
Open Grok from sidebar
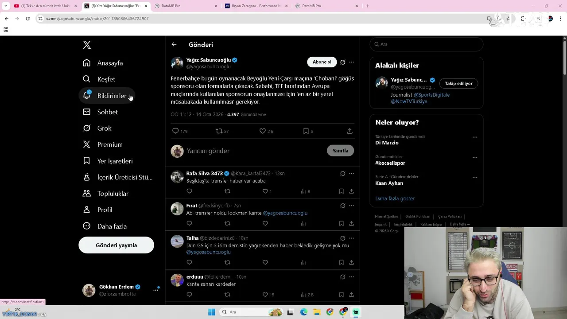coord(97,128)
